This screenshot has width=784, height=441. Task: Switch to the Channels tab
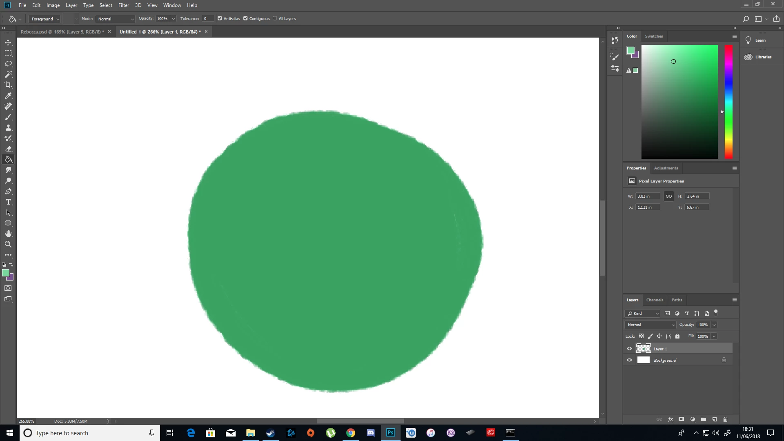click(654, 300)
